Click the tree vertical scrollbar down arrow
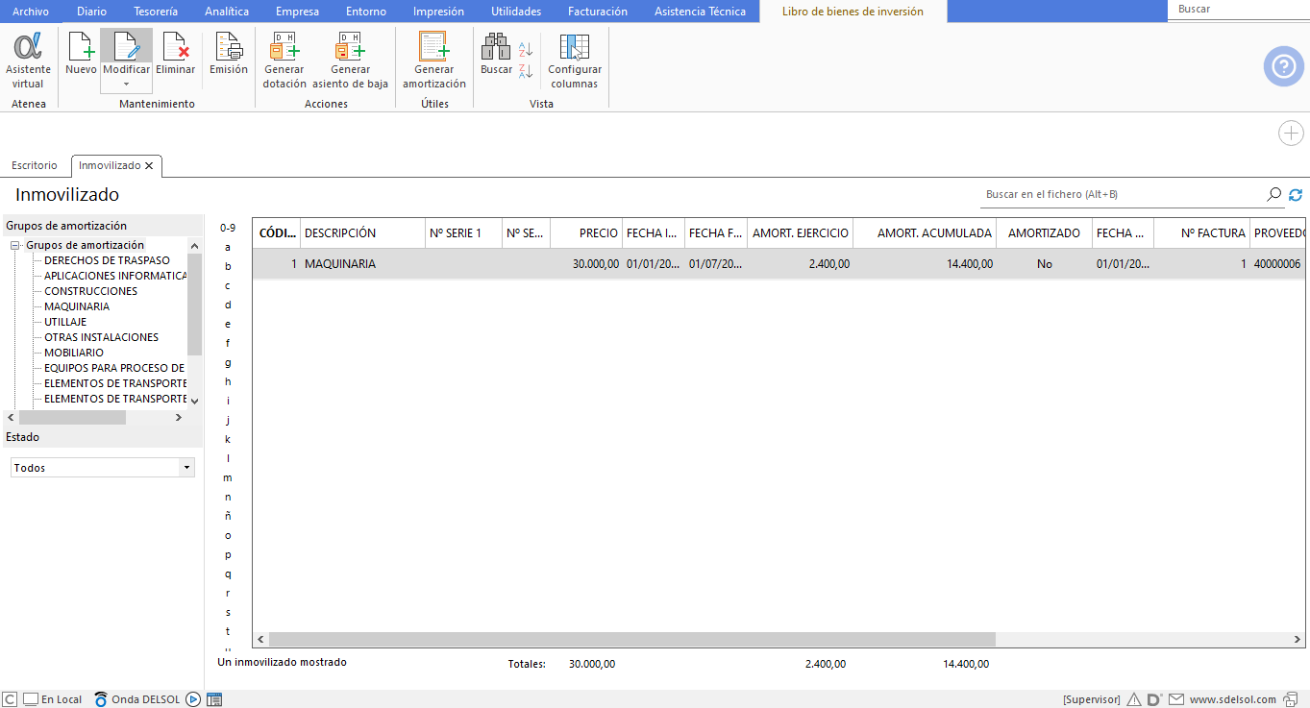The width and height of the screenshot is (1310, 708). coord(195,402)
